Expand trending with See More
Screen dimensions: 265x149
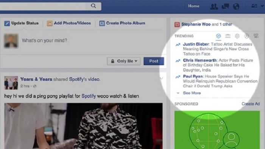192,93
